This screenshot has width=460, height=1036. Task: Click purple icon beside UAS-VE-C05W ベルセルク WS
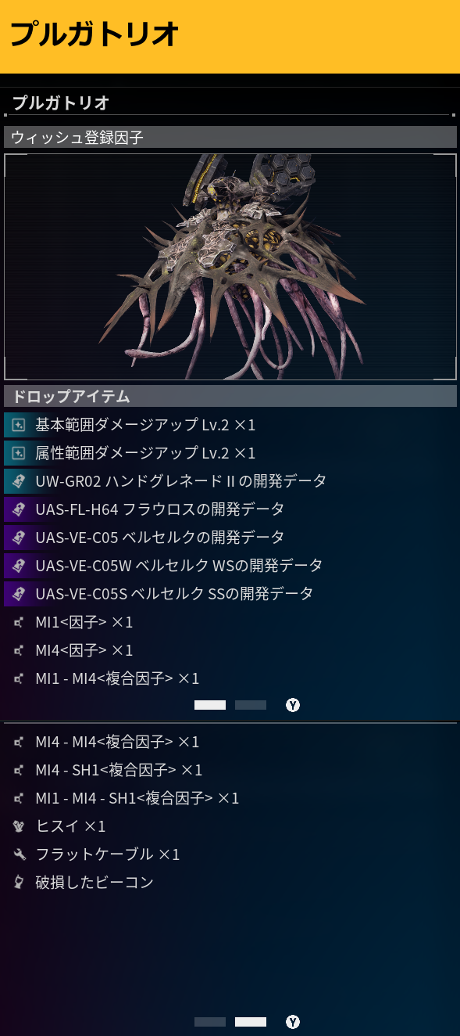19,566
